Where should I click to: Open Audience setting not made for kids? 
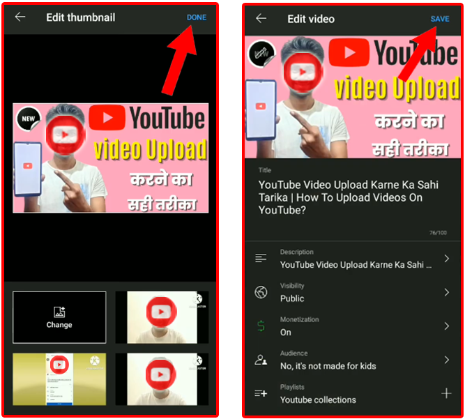[352, 360]
